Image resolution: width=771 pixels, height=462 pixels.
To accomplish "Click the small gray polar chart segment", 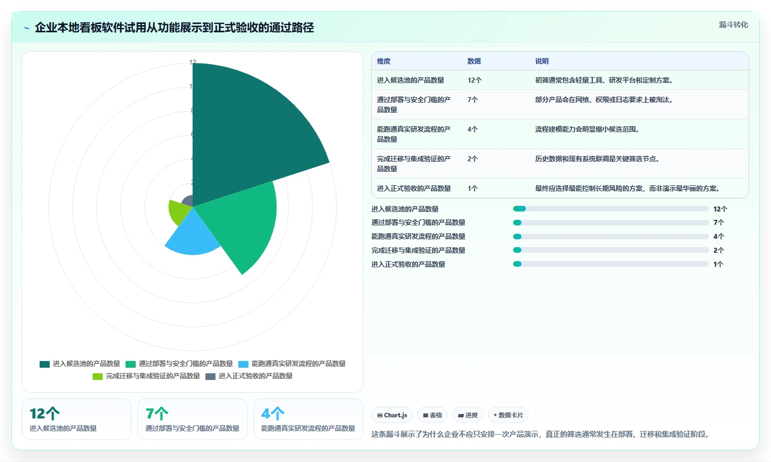I will tap(188, 201).
